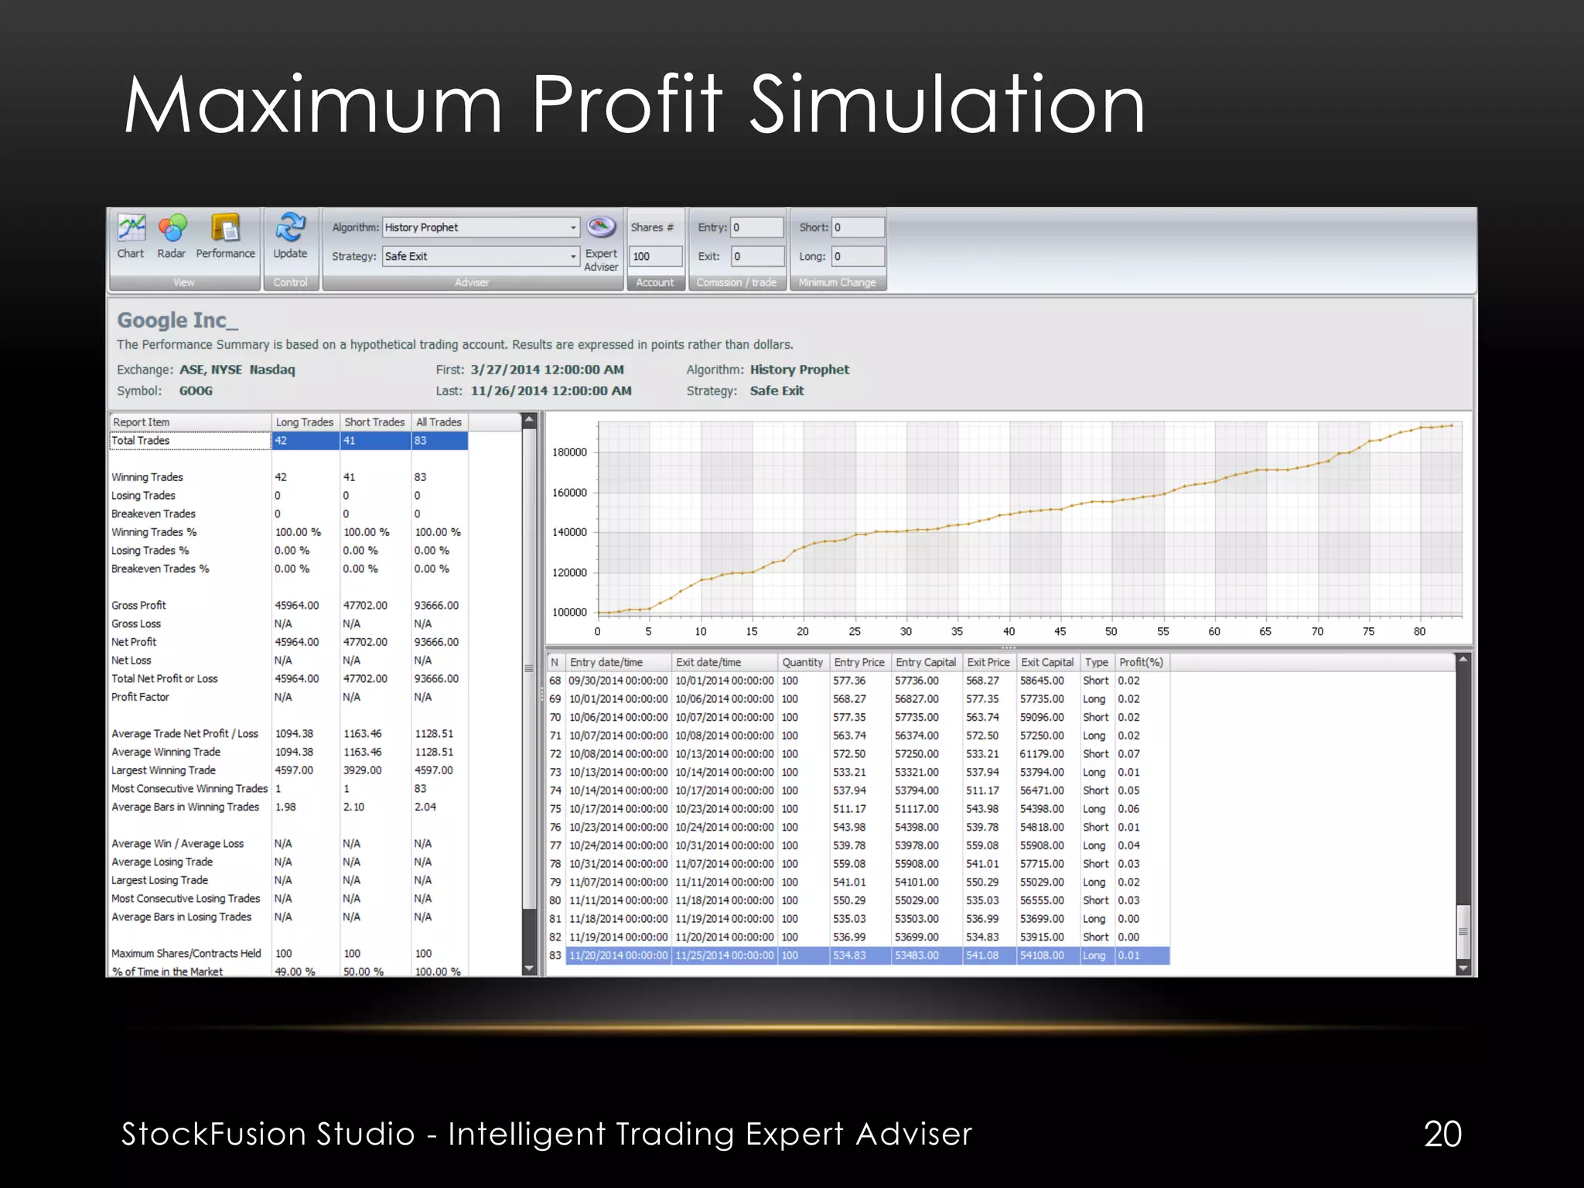The height and width of the screenshot is (1188, 1584).
Task: Click the Google Inc_ report title
Action: [x=178, y=320]
